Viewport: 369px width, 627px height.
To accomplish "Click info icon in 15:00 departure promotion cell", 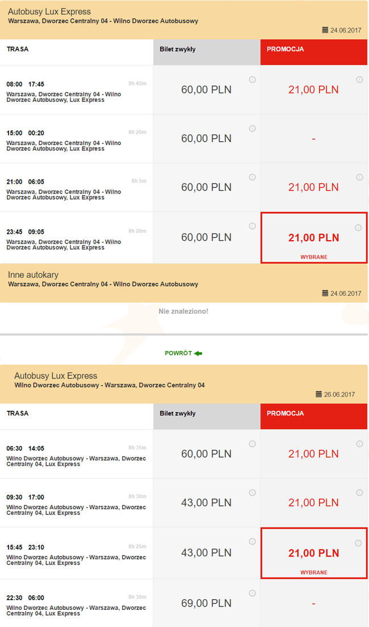I will point(359,129).
